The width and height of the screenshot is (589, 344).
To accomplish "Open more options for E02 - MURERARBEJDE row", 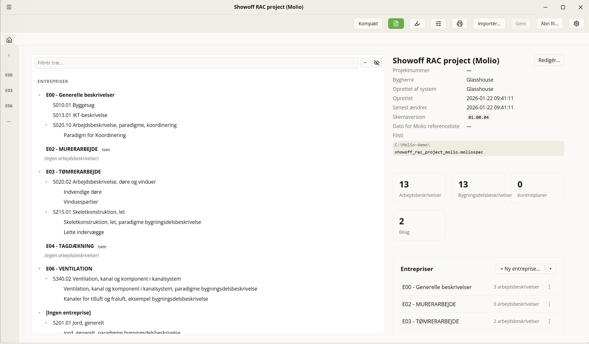I will (x=549, y=304).
